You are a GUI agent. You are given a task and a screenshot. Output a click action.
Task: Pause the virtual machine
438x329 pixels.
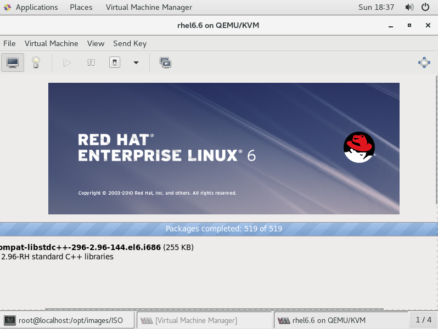point(91,63)
